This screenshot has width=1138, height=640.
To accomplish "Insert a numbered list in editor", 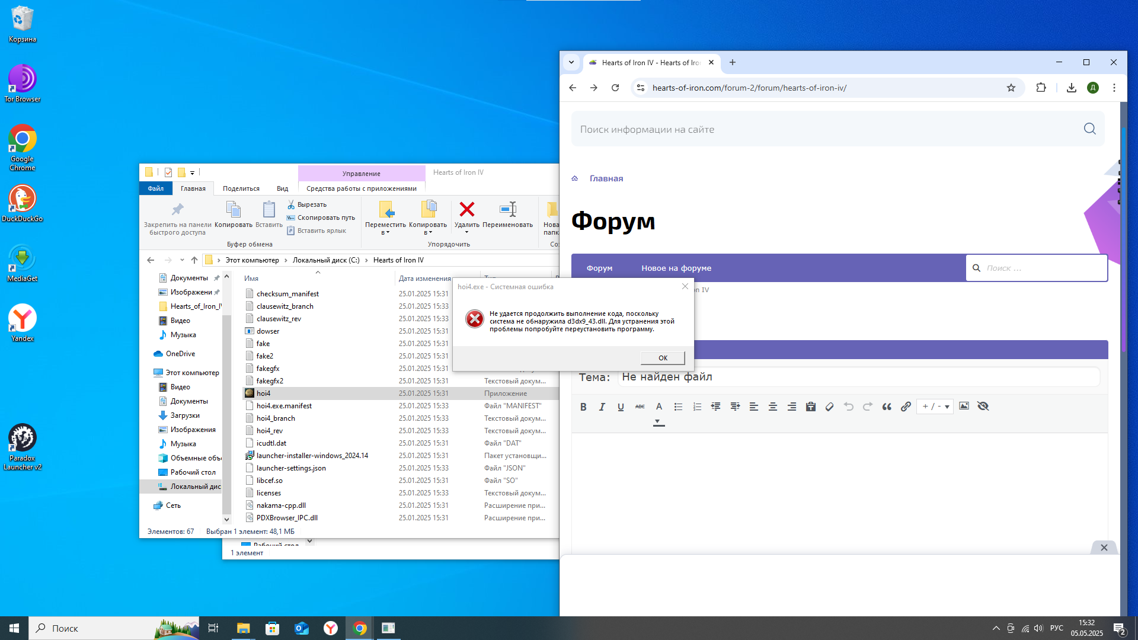I will point(697,407).
